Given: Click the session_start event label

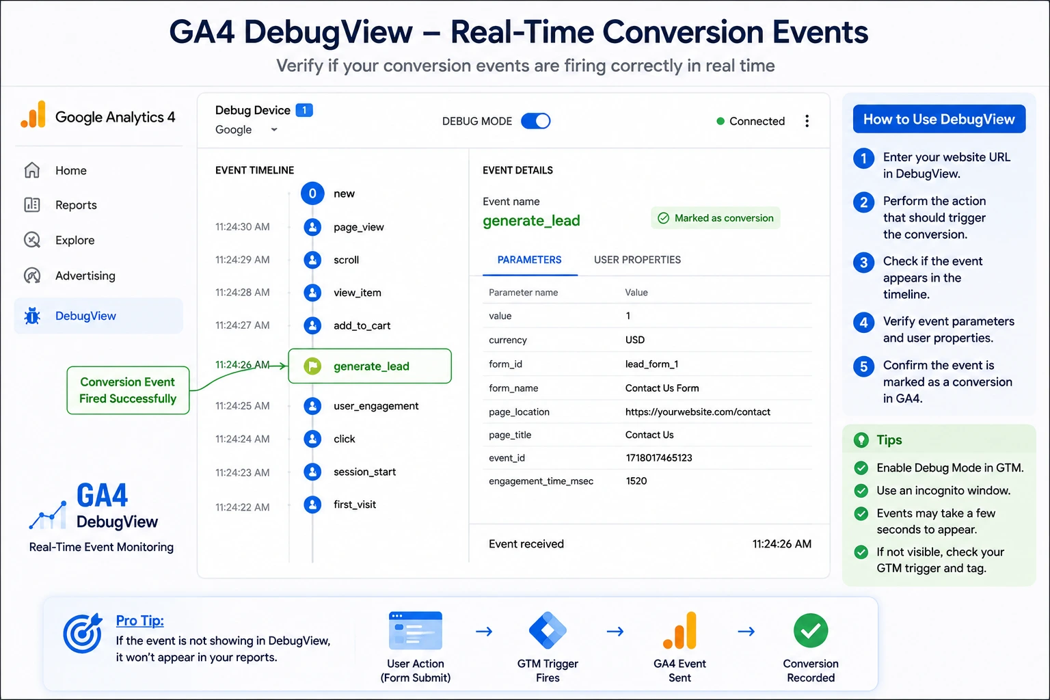Looking at the screenshot, I should point(365,472).
